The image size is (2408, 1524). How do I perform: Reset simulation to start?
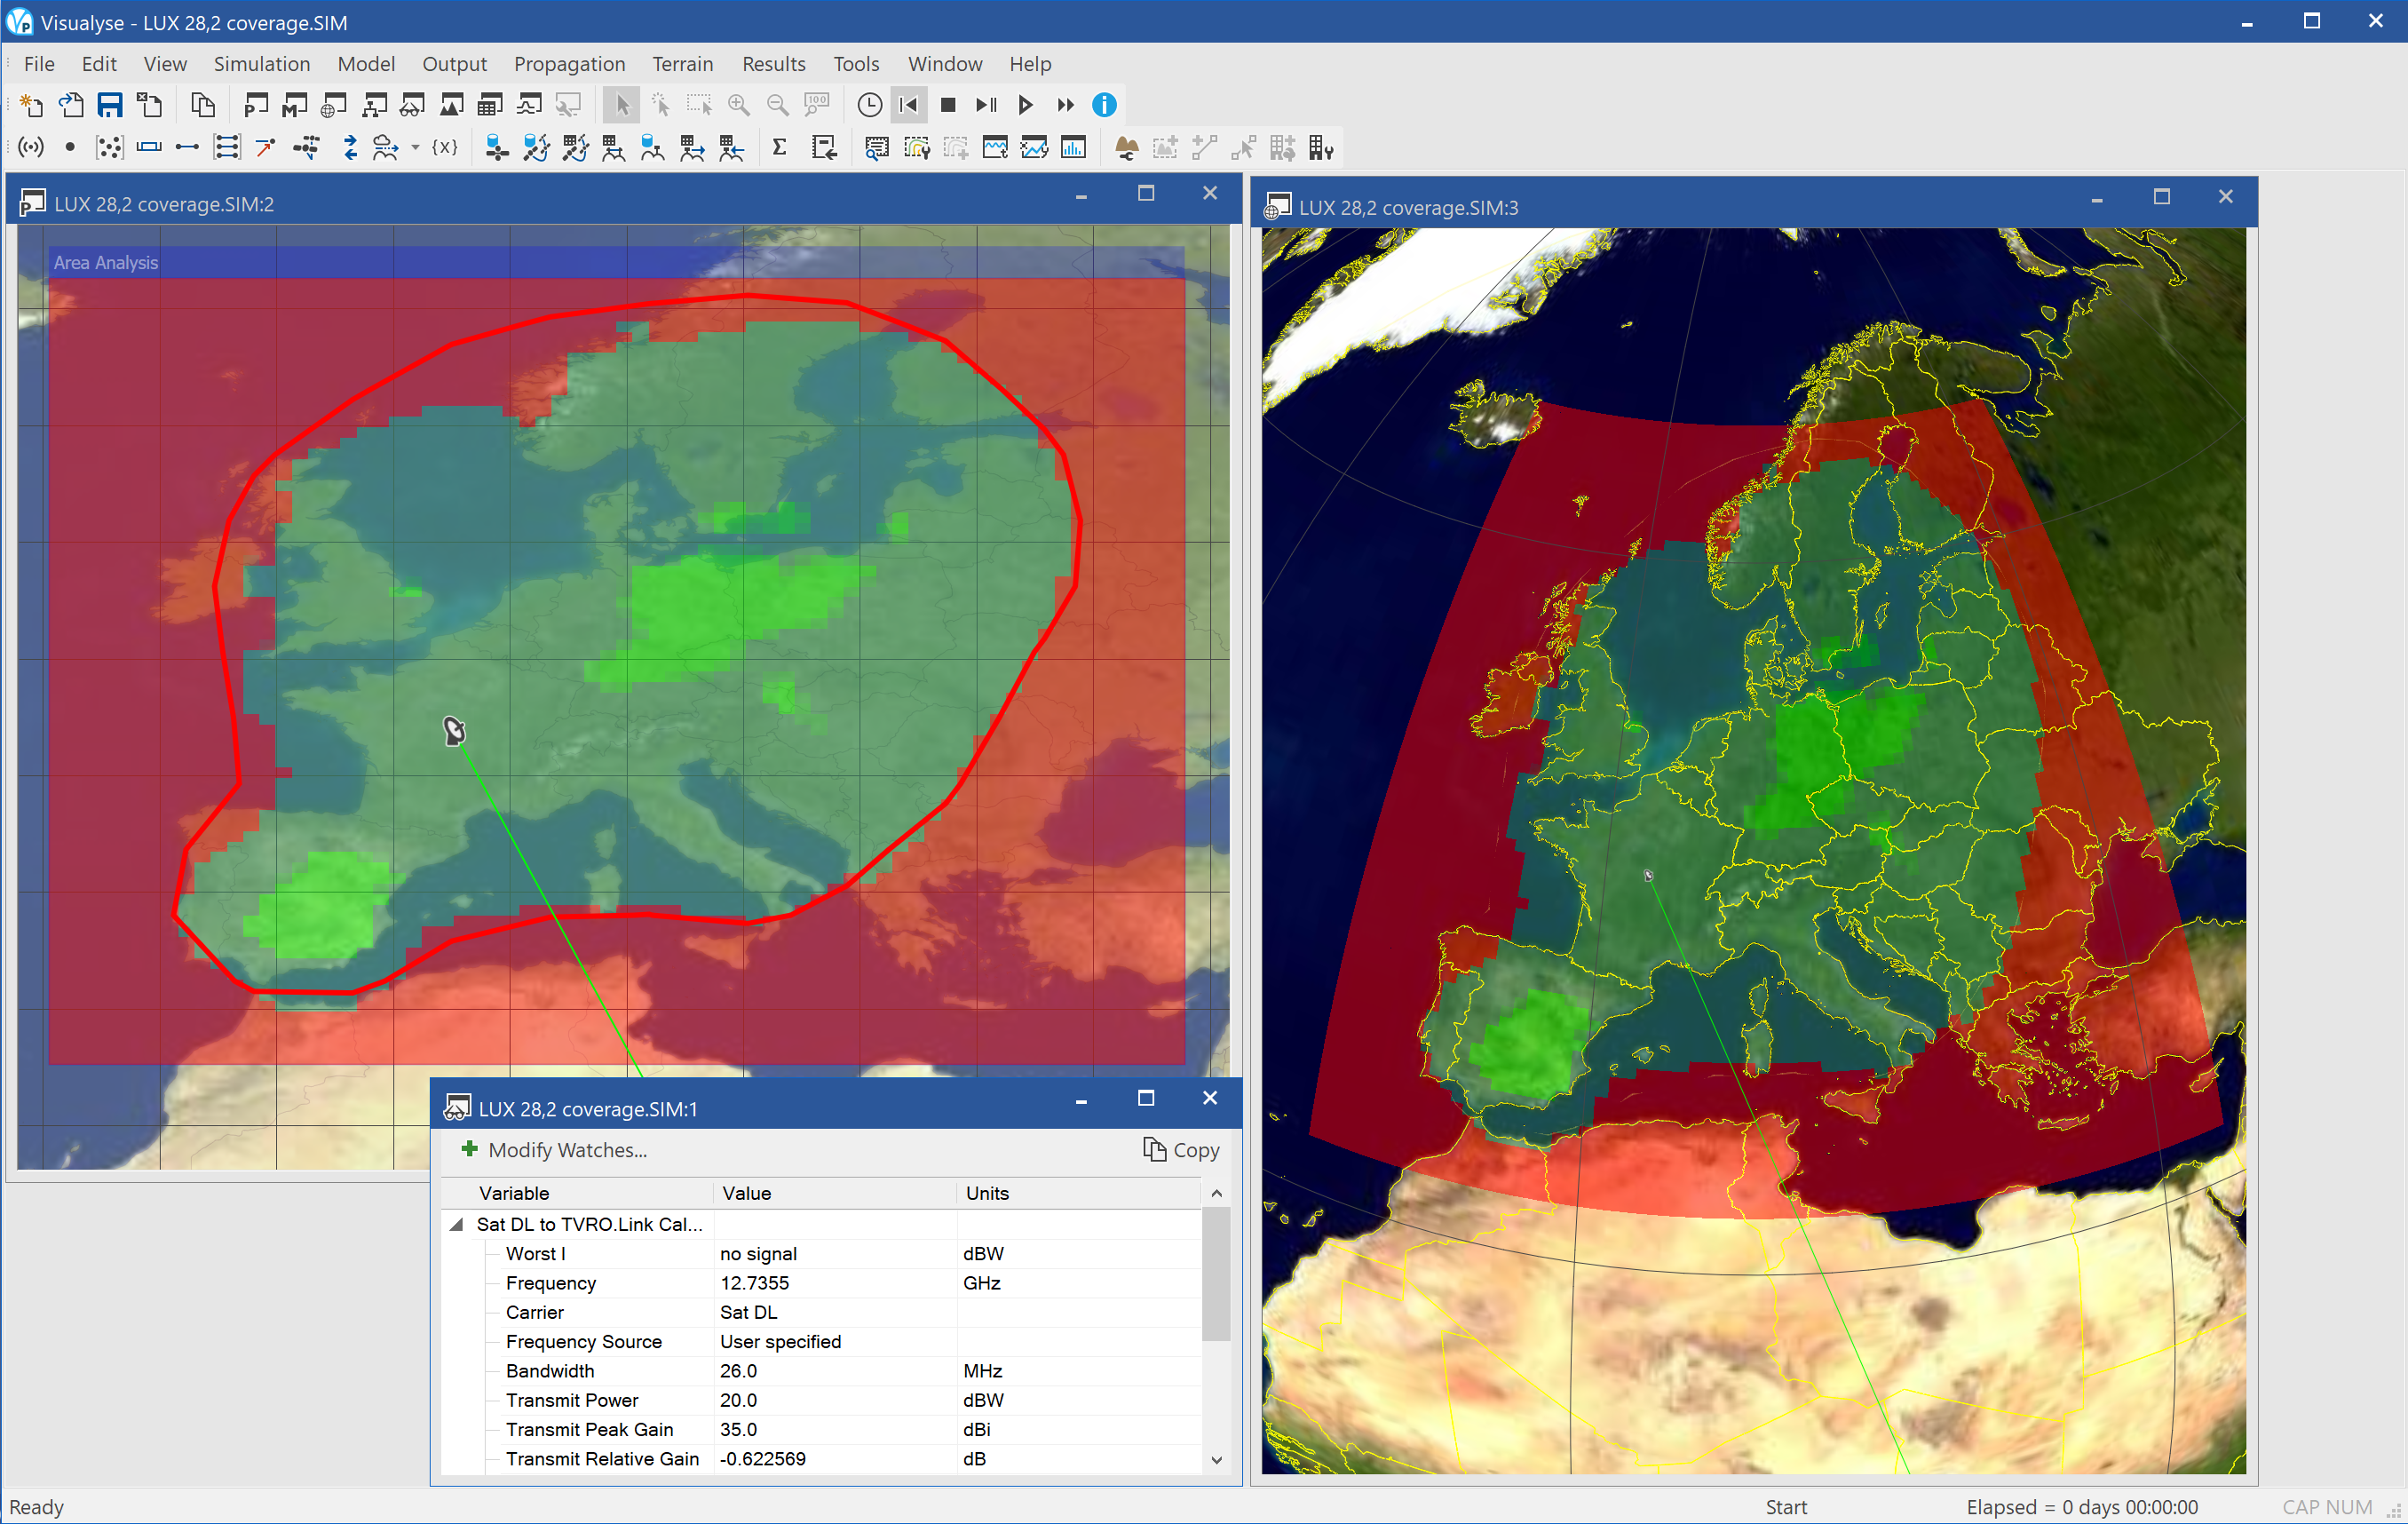click(x=908, y=105)
